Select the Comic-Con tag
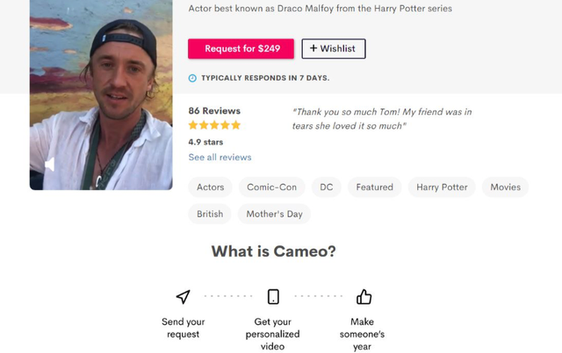The width and height of the screenshot is (562, 353). click(x=271, y=187)
